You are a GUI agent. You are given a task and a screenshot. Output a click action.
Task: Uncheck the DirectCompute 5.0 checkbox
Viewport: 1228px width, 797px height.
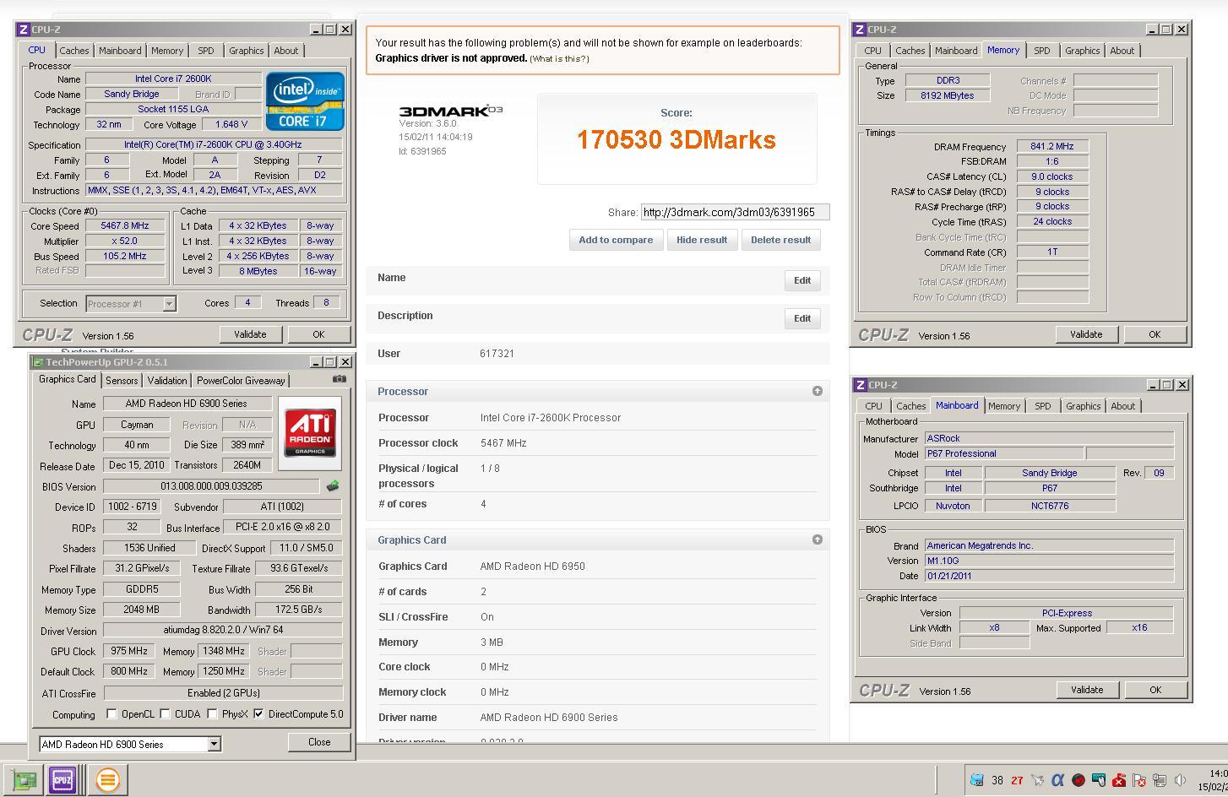point(258,714)
